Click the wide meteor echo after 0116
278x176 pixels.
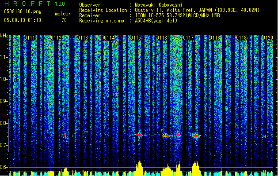pyautogui.click(x=168, y=136)
